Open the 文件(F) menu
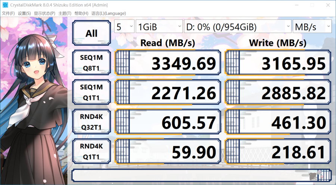336x185 pixels. [x=8, y=13]
